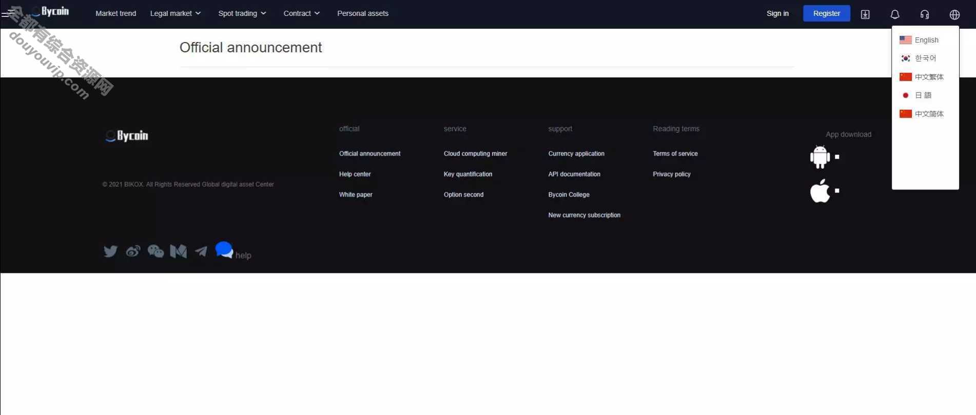Click the Reading terms column heading
The image size is (976, 415).
click(676, 129)
